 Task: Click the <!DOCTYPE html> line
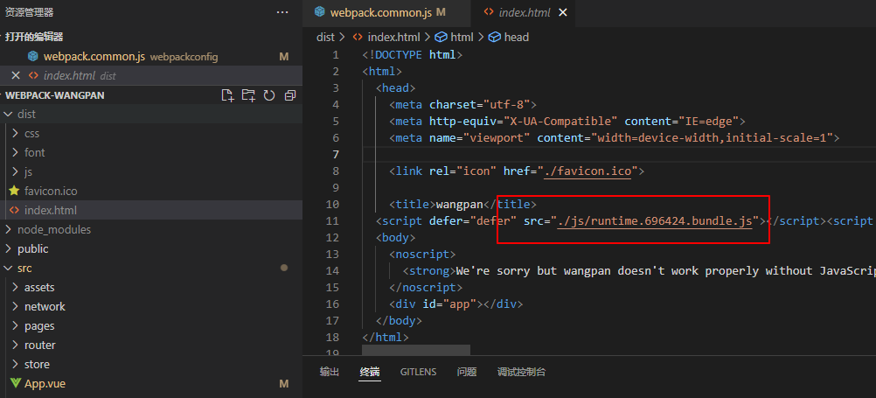(x=413, y=55)
